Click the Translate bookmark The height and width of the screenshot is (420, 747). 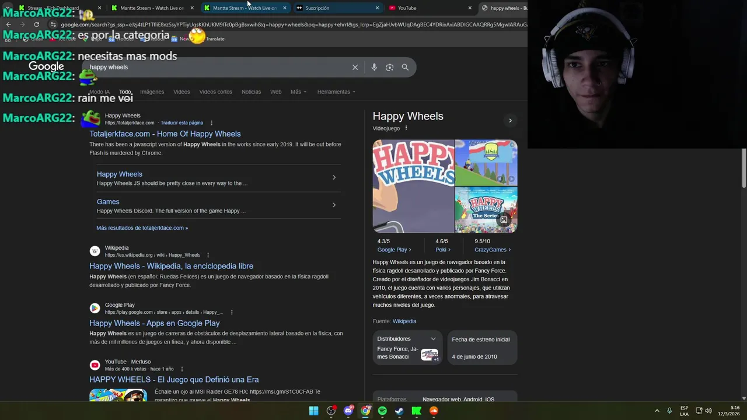pyautogui.click(x=215, y=39)
